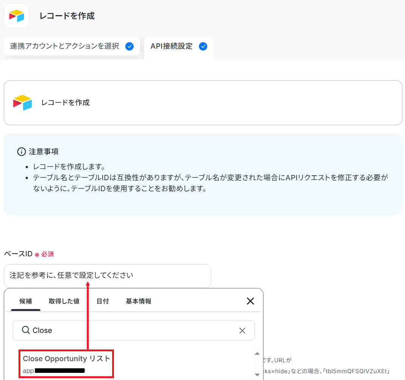Select the 候補 tab in the popup
The width and height of the screenshot is (405, 380).
tap(26, 301)
